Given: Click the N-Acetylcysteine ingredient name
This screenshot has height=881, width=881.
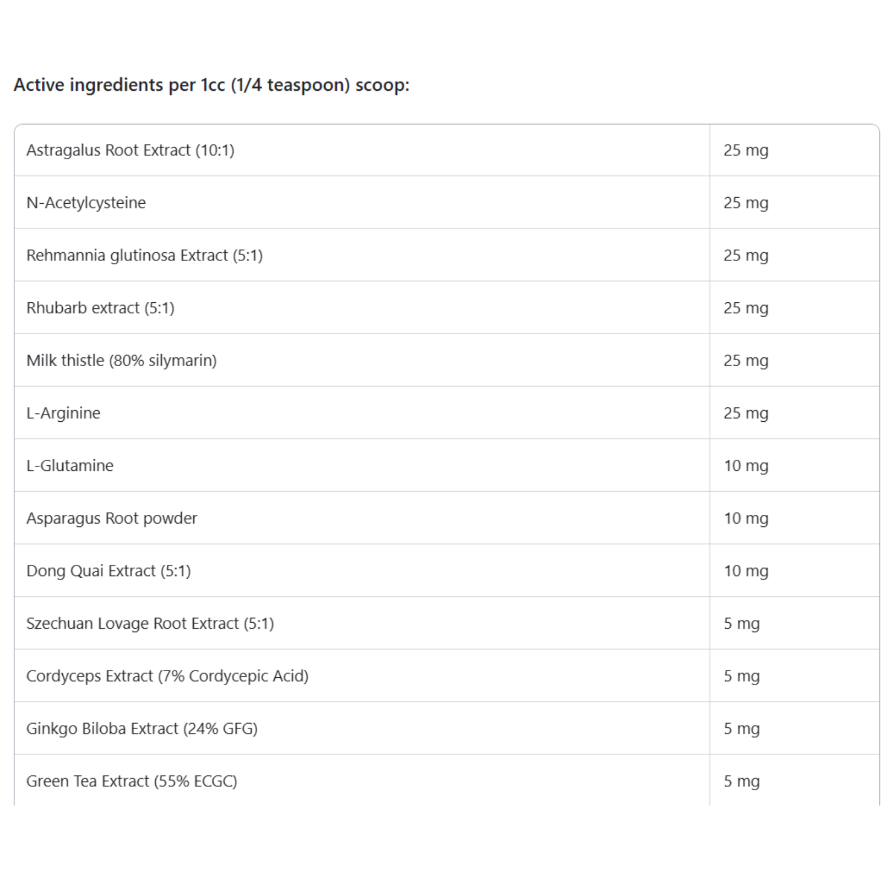Looking at the screenshot, I should click(86, 203).
